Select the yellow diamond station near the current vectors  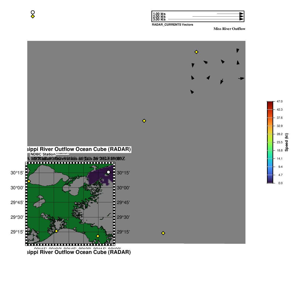point(196,52)
